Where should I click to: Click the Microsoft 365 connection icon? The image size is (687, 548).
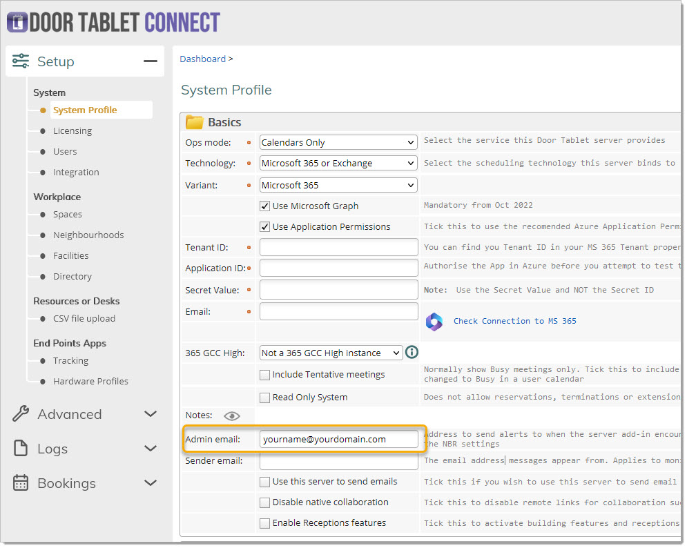click(434, 321)
